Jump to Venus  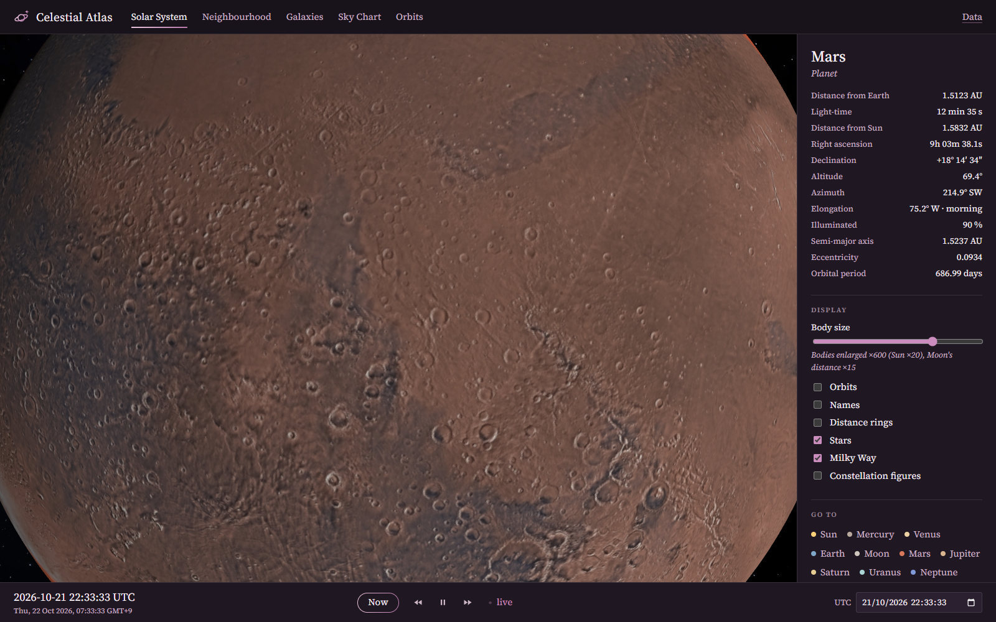(x=922, y=534)
